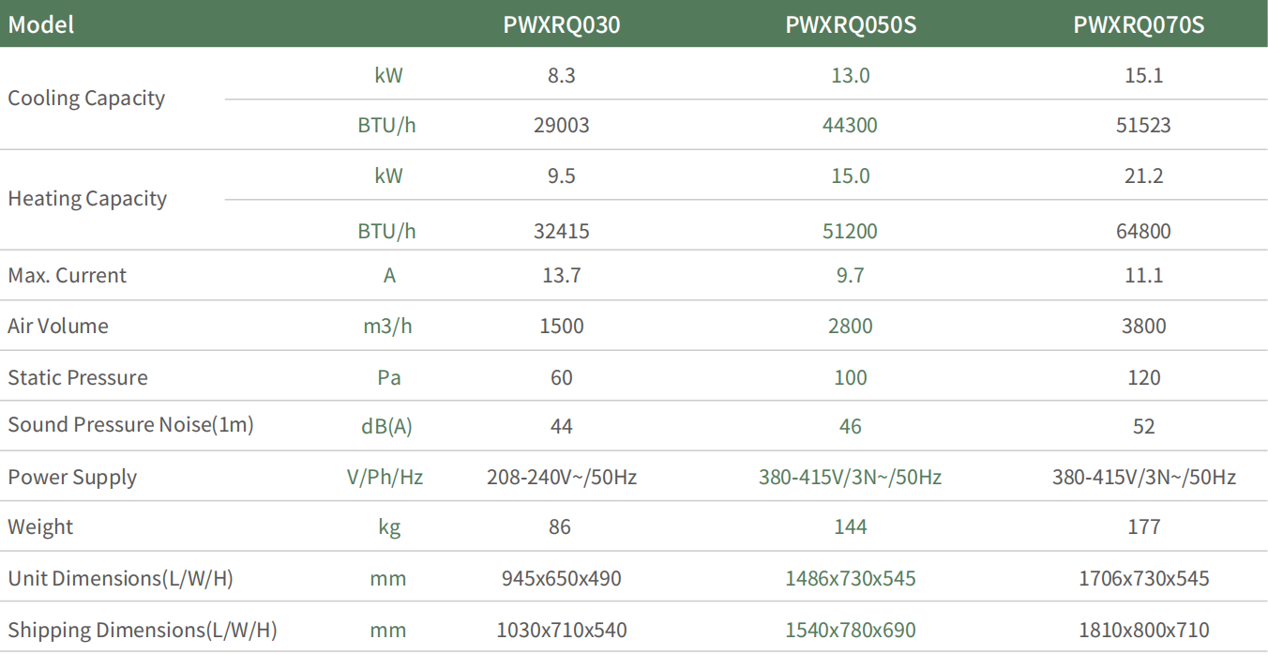Select the PWXRQ050S column header
The image size is (1268, 655).
tap(850, 24)
